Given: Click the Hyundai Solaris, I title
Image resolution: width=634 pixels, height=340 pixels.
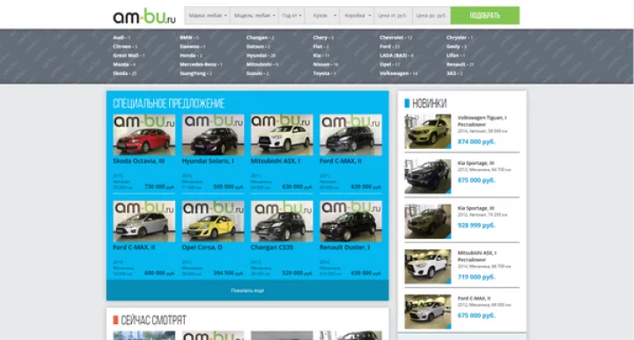Looking at the screenshot, I should tap(208, 161).
